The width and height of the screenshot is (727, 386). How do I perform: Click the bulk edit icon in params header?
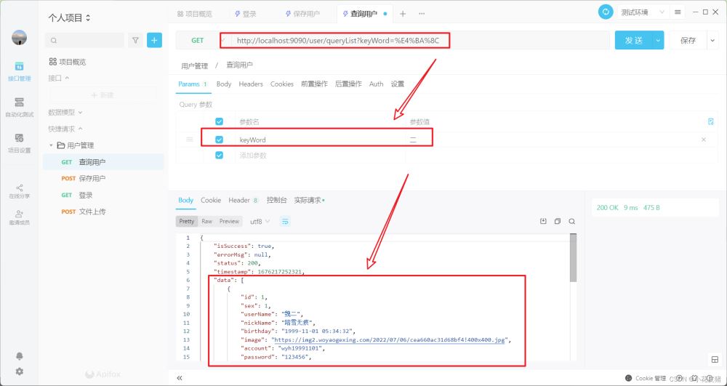coord(710,121)
